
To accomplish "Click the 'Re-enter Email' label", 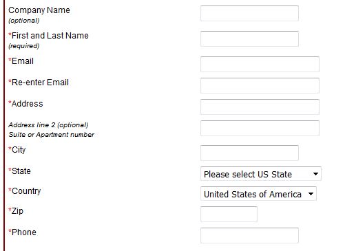I will (x=40, y=83).
